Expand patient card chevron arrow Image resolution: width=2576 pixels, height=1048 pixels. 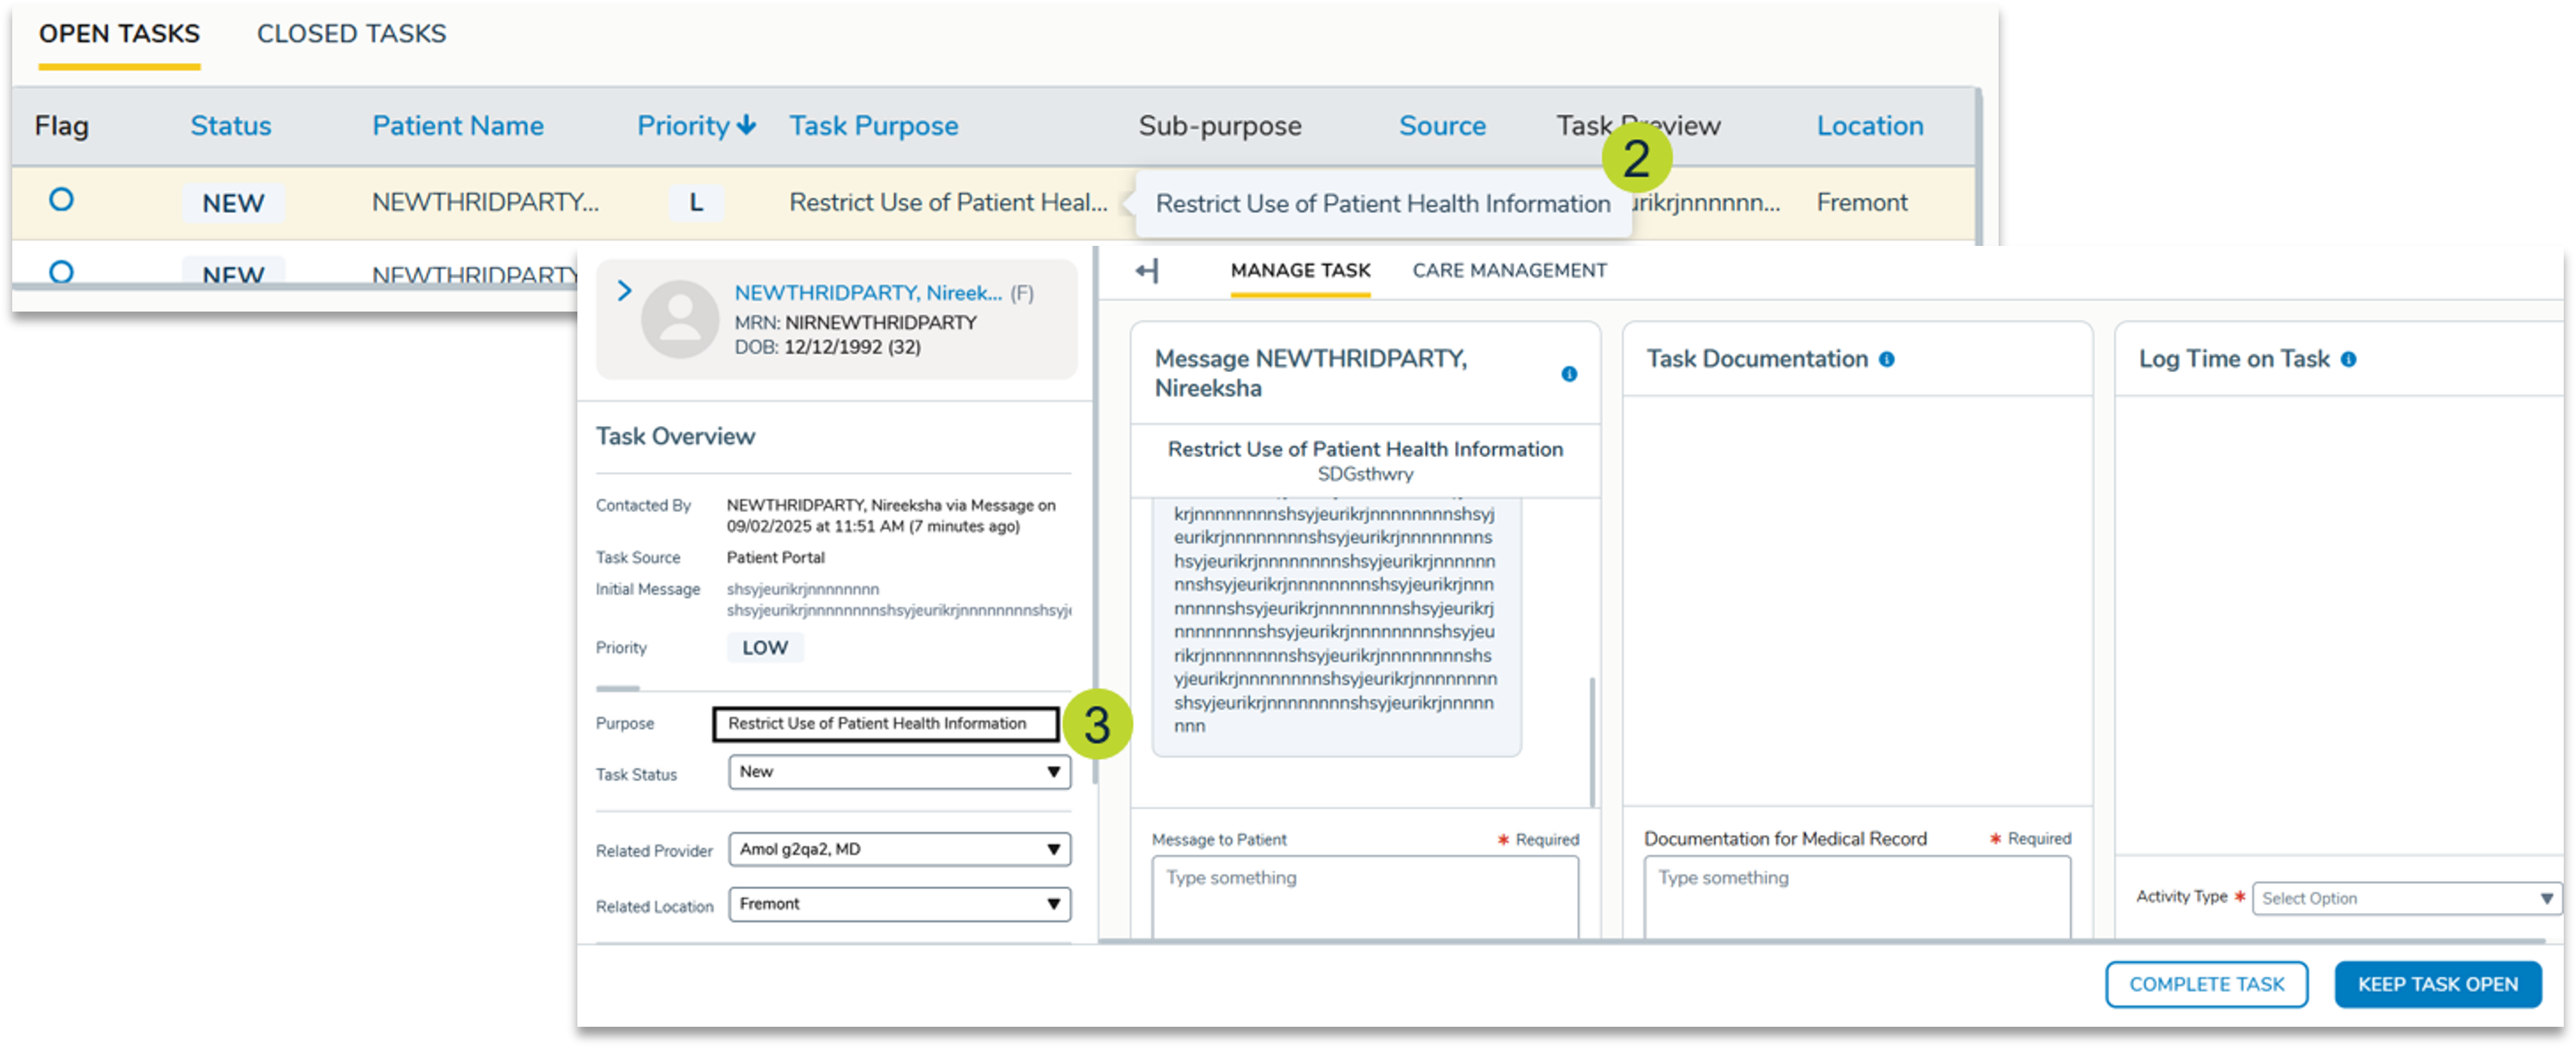pyautogui.click(x=624, y=291)
